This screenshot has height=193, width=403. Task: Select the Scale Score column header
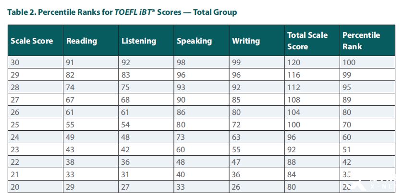click(x=36, y=41)
